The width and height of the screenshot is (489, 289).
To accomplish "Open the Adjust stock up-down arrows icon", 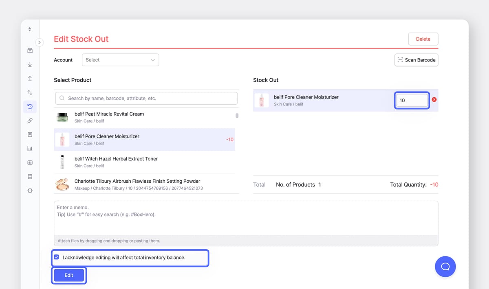I will pos(30,93).
